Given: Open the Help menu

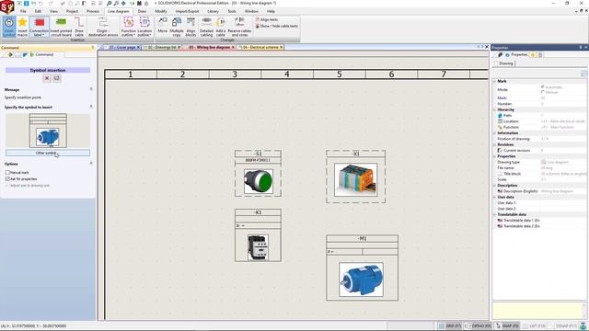Looking at the screenshot, I should click(x=271, y=11).
